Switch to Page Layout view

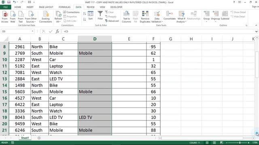tap(214, 143)
